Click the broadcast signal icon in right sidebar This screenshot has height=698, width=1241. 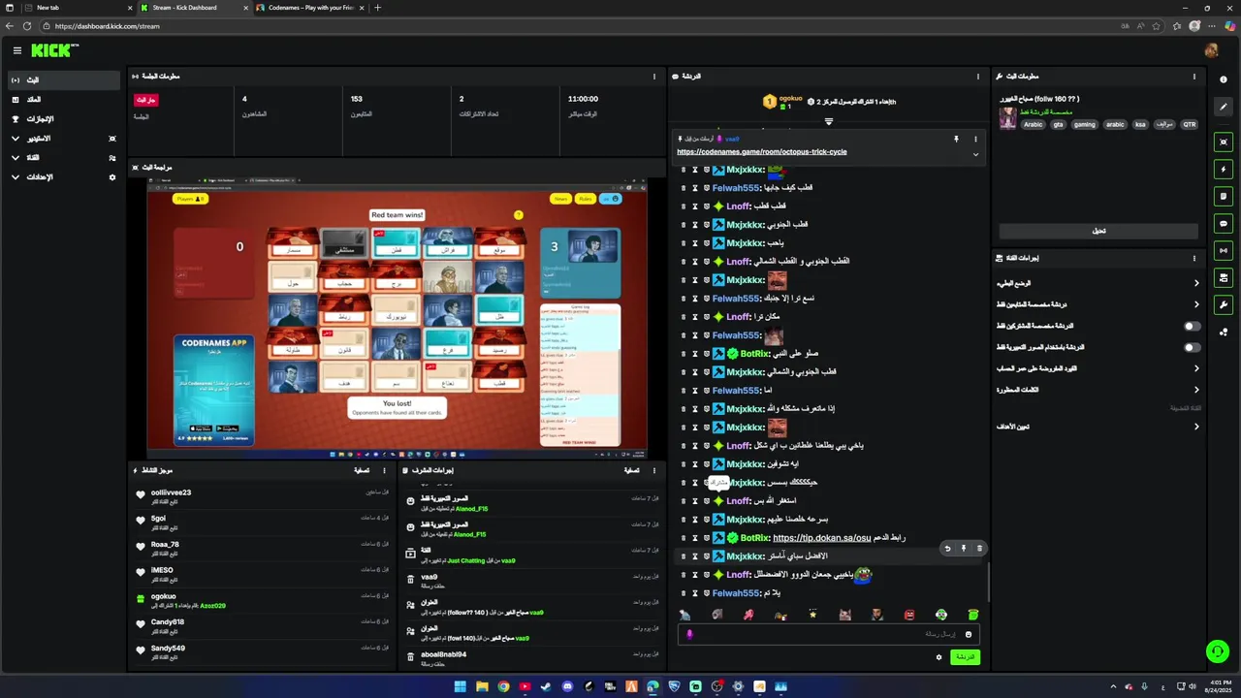coord(1224,250)
